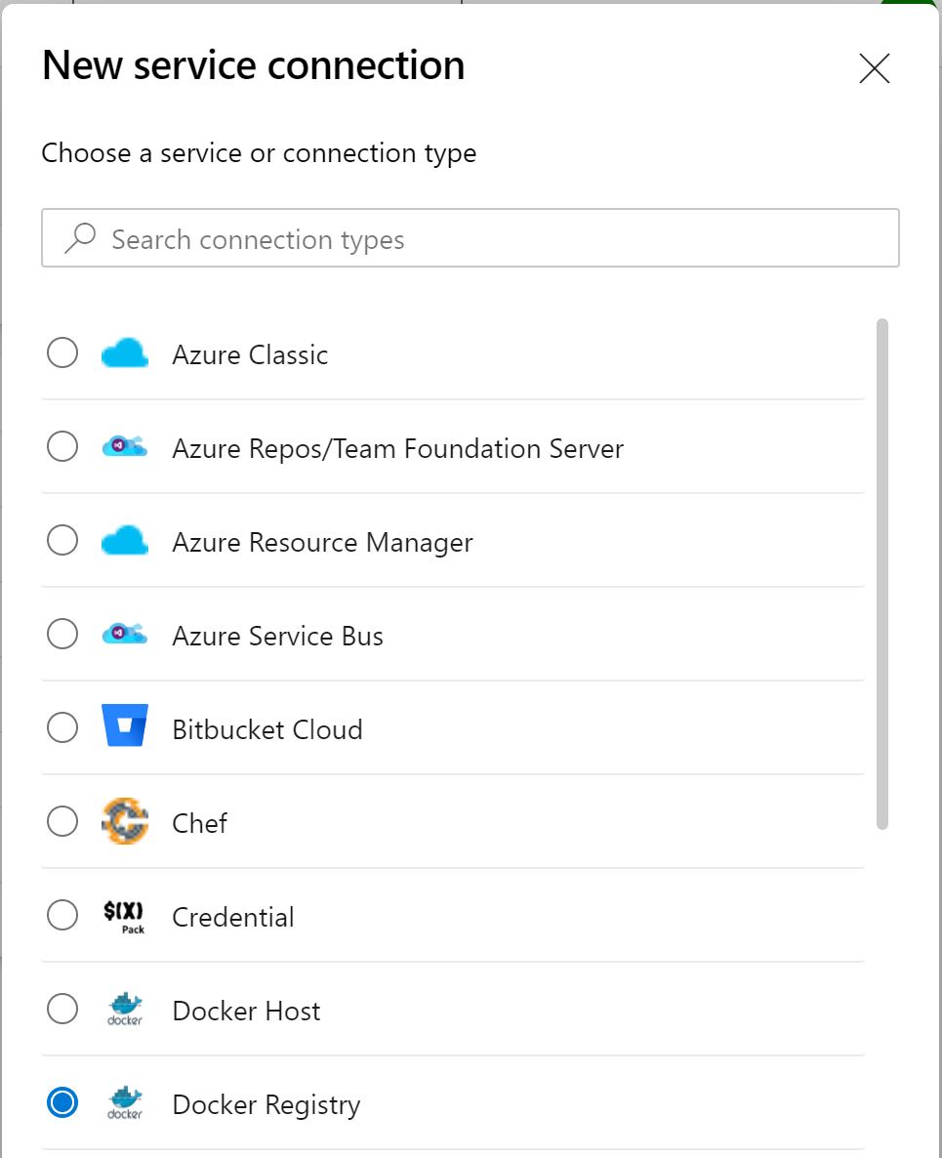Click the Azure Service Bus icon

125,636
